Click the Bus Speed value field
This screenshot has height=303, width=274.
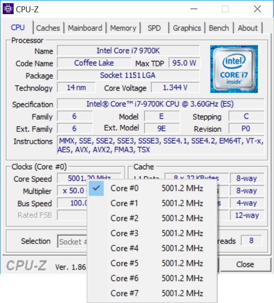(73, 203)
